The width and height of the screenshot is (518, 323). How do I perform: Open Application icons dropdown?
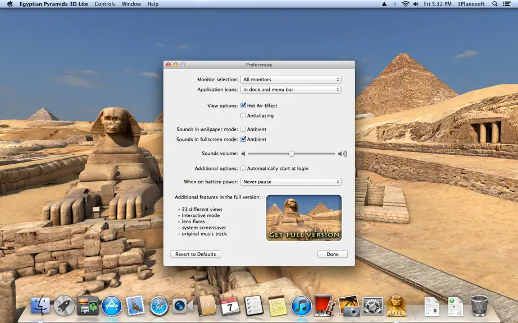tap(290, 89)
